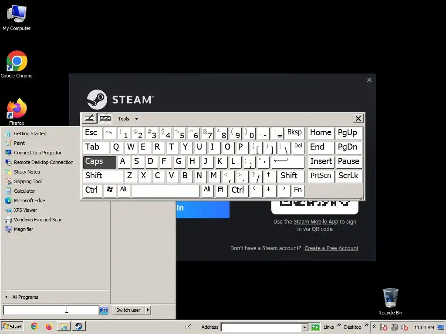Click the on-screen spacebar
Screen dimensions: 446x334
tap(166, 190)
